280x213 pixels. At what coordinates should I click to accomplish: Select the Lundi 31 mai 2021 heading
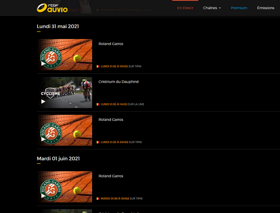tap(57, 26)
